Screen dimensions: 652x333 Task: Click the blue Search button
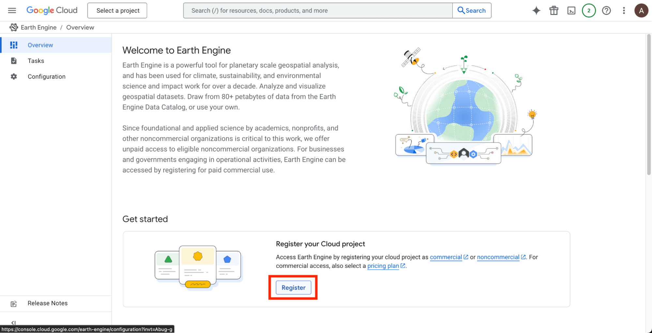(472, 10)
